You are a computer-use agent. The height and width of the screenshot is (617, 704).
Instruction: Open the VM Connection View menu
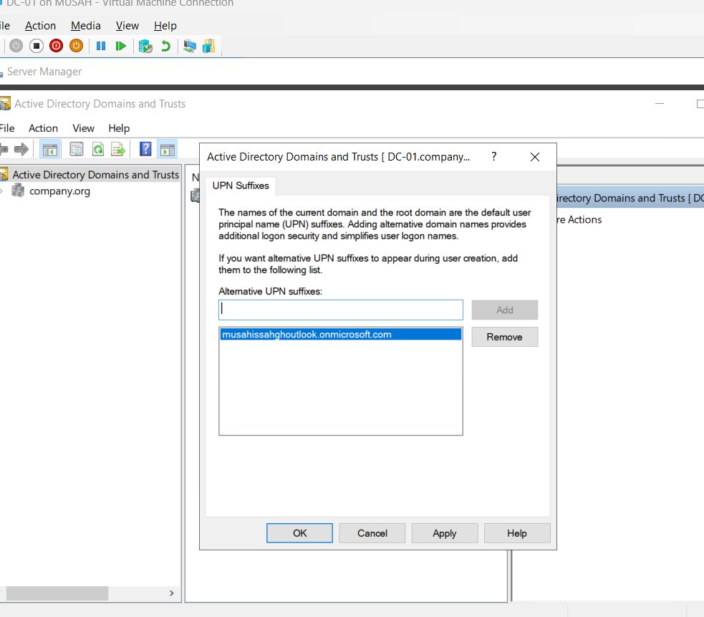(x=127, y=26)
